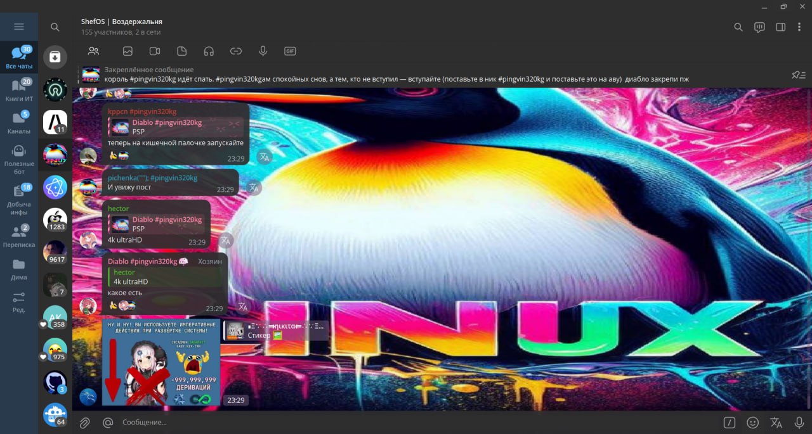The height and width of the screenshot is (434, 812).
Task: Open emoji picker in message bar
Action: point(753,423)
